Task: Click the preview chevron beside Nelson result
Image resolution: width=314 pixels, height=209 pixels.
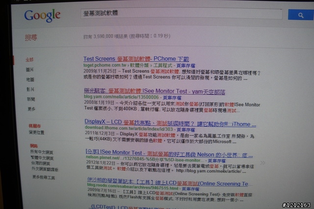Action: [x=262, y=162]
